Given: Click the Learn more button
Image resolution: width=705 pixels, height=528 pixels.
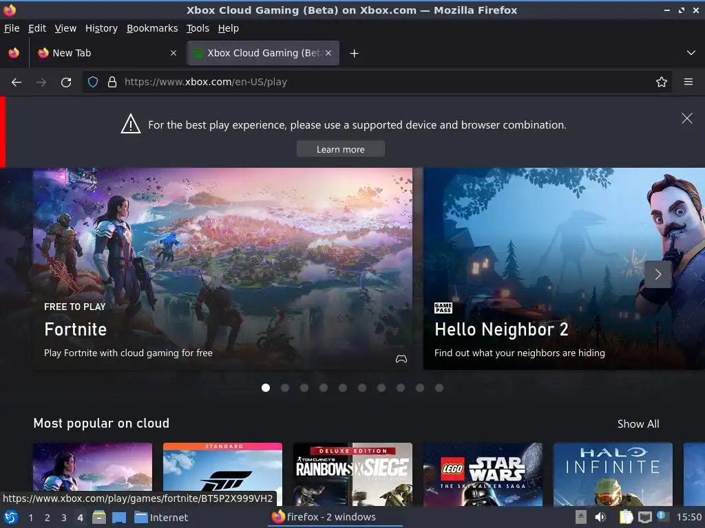Looking at the screenshot, I should click(x=340, y=149).
